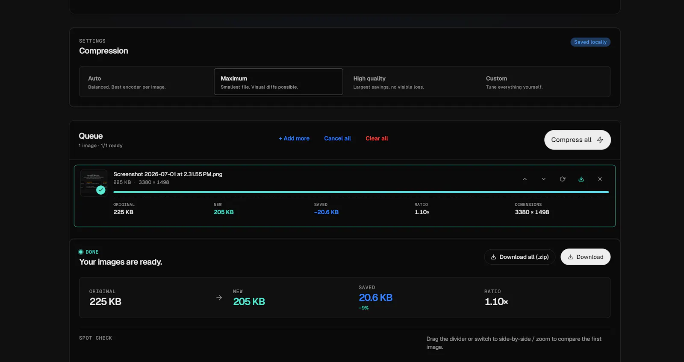Move the queued screenshot up with chevron
Screen dimensions: 684x362
(525, 179)
